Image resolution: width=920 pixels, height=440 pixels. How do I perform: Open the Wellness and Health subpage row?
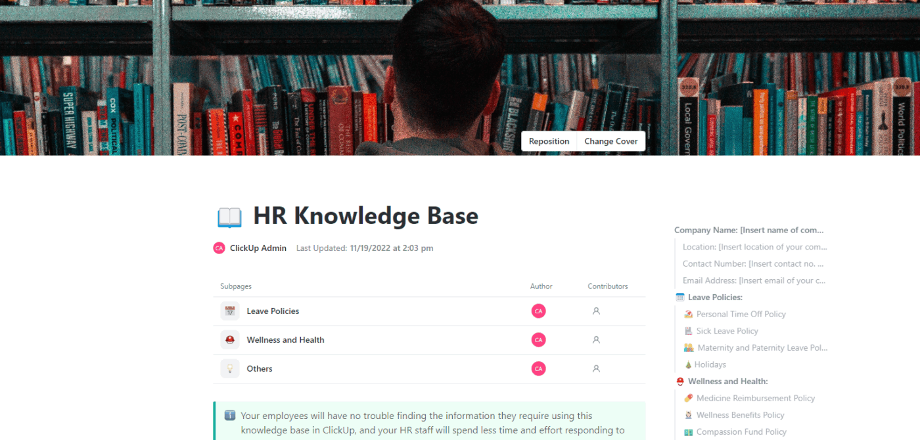pyautogui.click(x=286, y=340)
